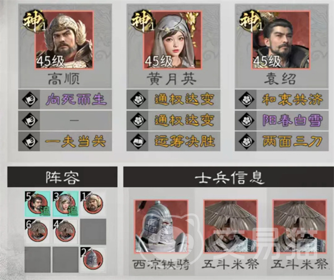The height and width of the screenshot is (280, 334).
Task: Select formation slot 3 Huang Yueying icon
Action: click(65, 204)
